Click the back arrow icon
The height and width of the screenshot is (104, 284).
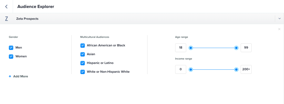click(6, 7)
